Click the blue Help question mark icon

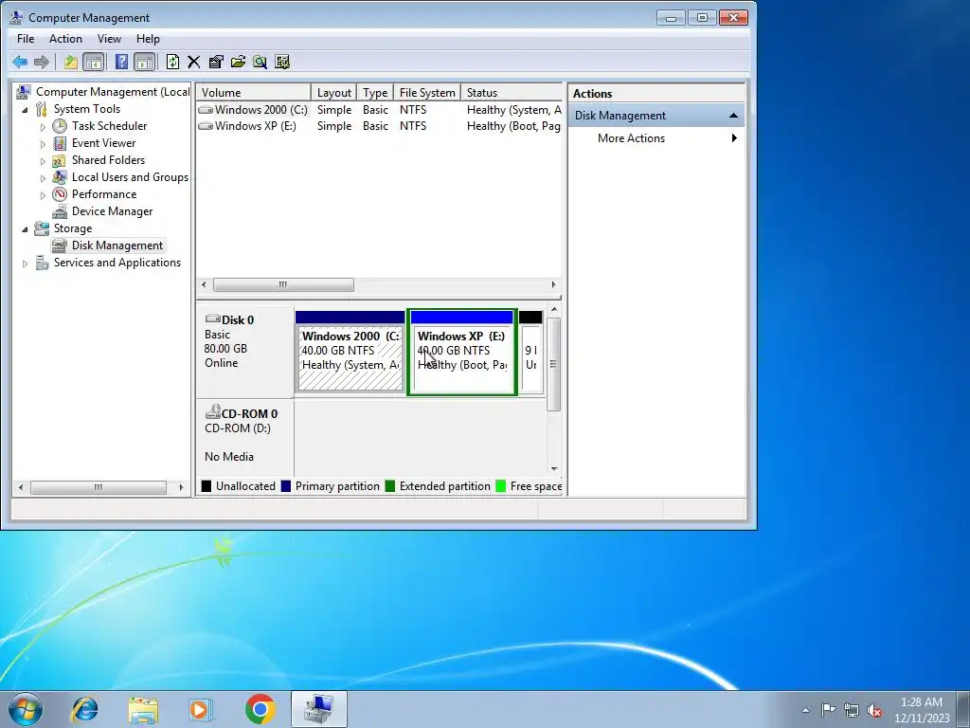pyautogui.click(x=122, y=62)
